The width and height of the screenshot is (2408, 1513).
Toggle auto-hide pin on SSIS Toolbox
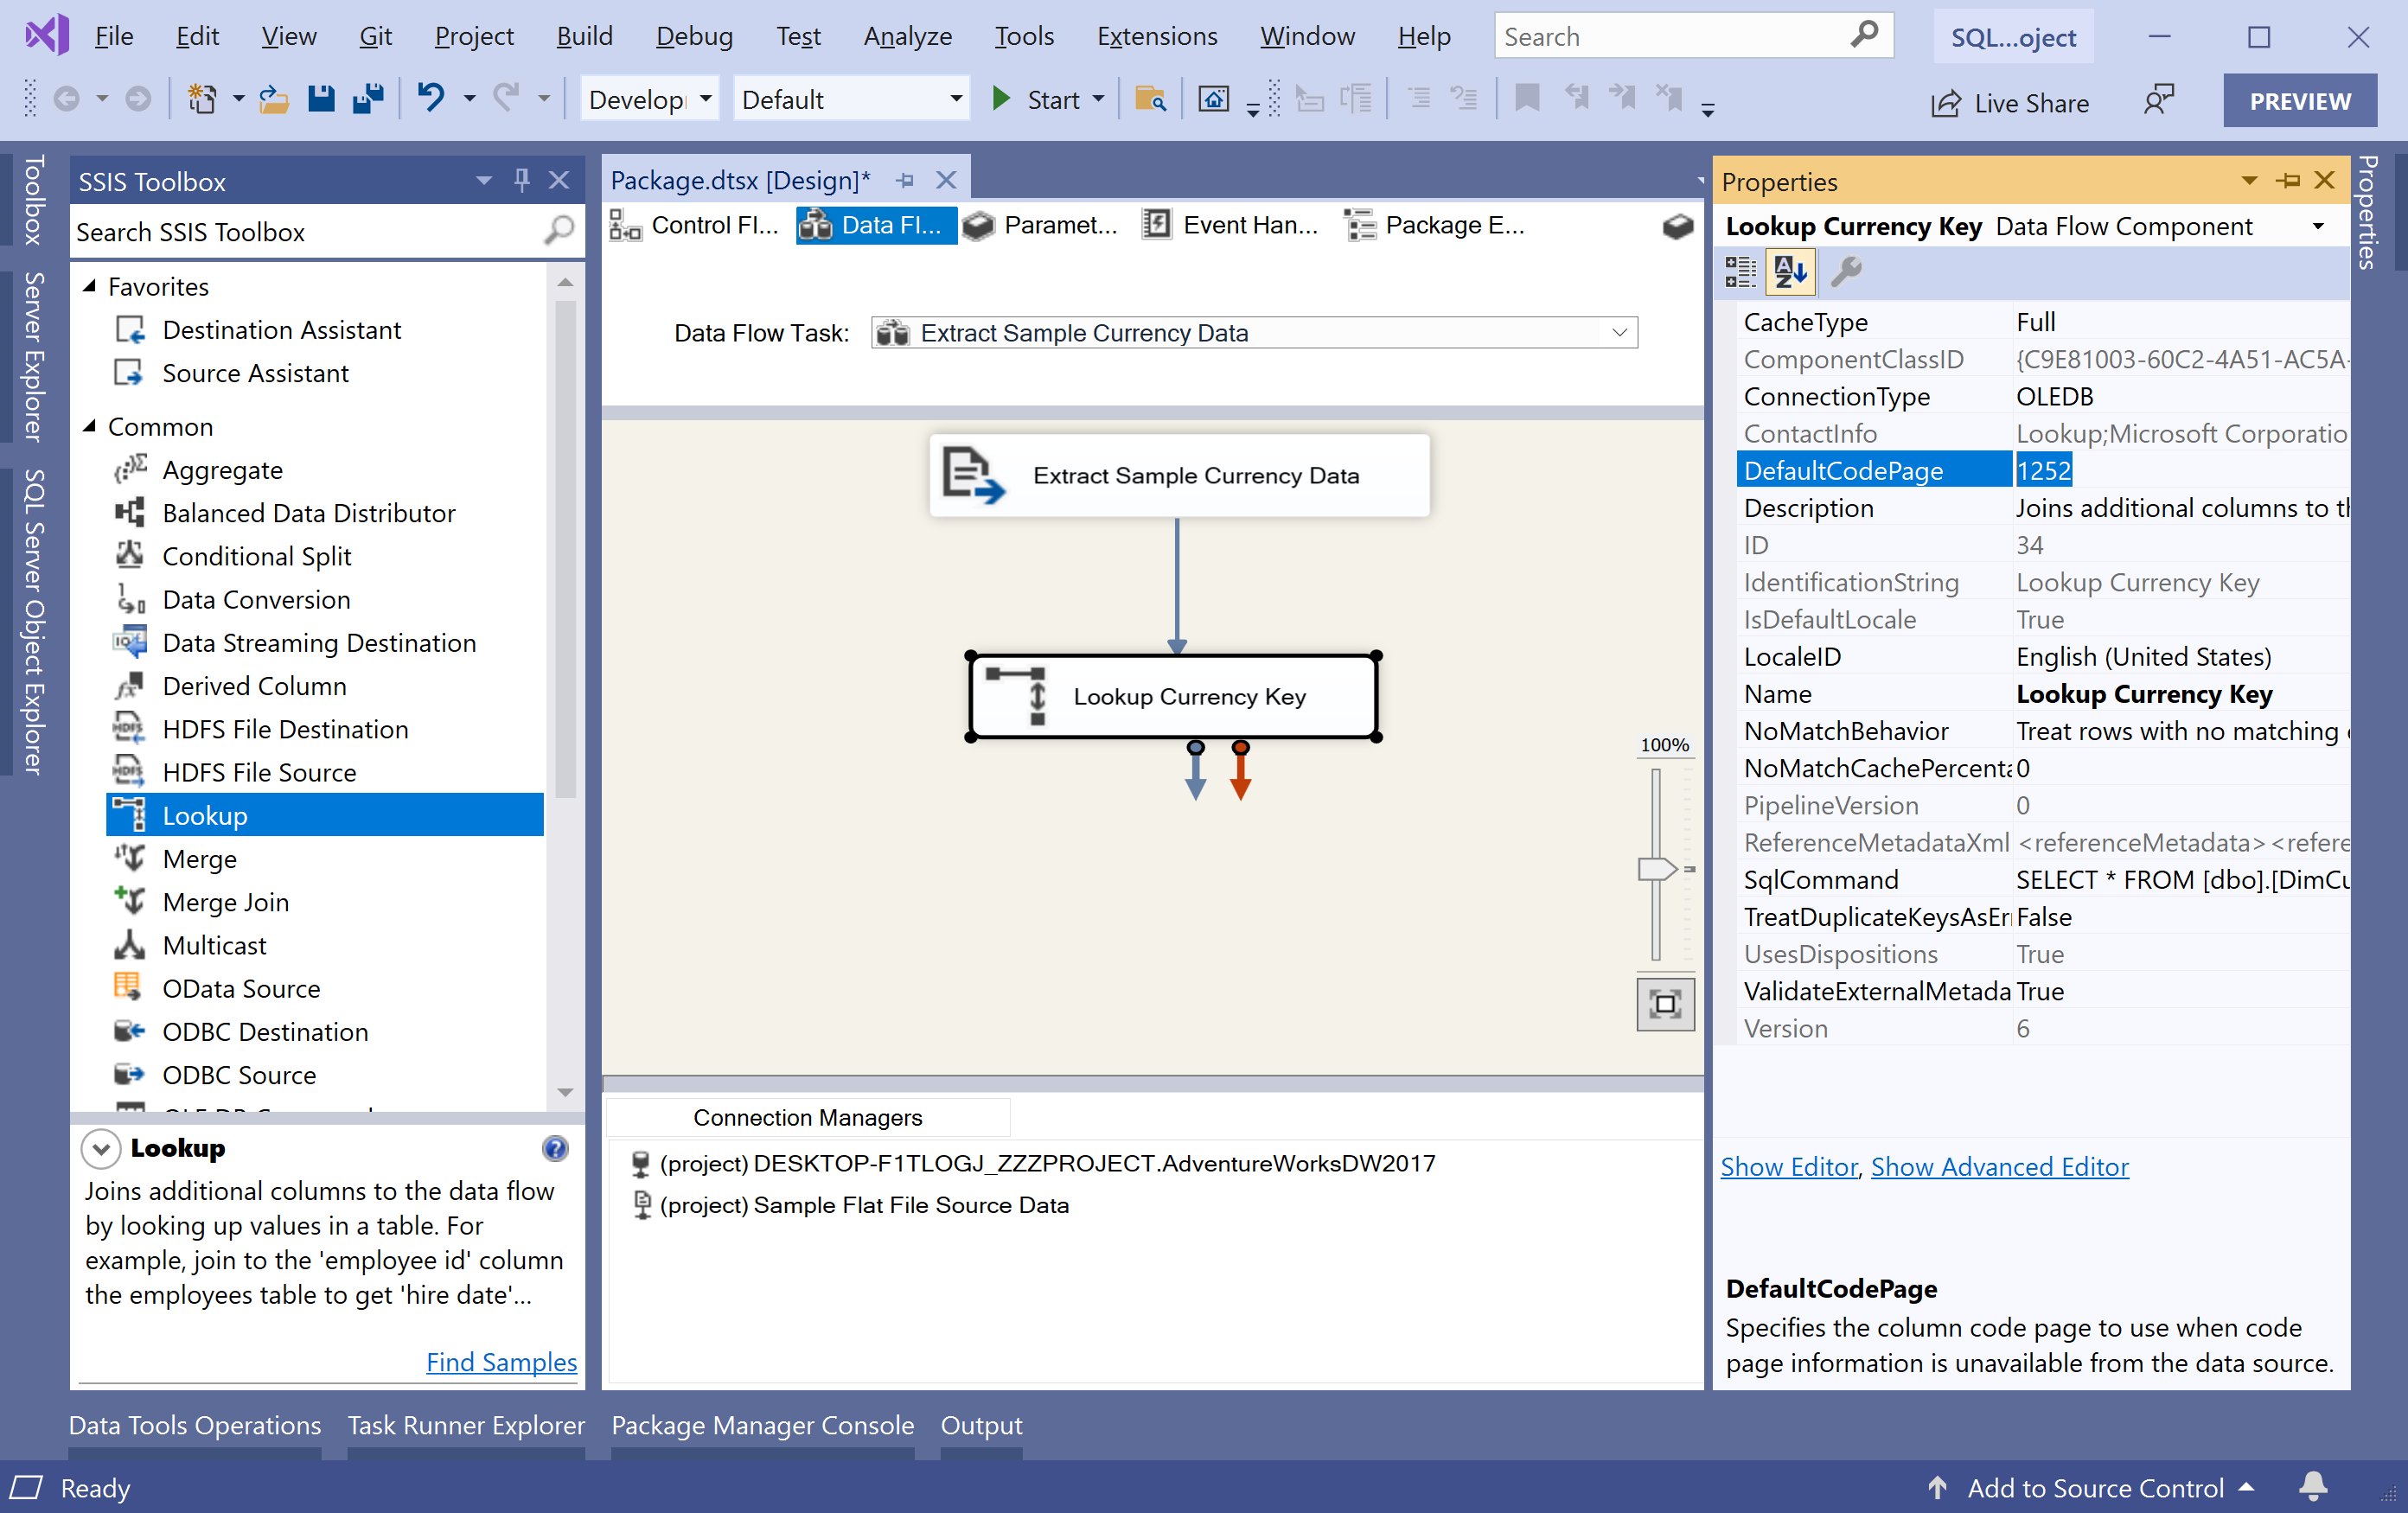pos(521,180)
